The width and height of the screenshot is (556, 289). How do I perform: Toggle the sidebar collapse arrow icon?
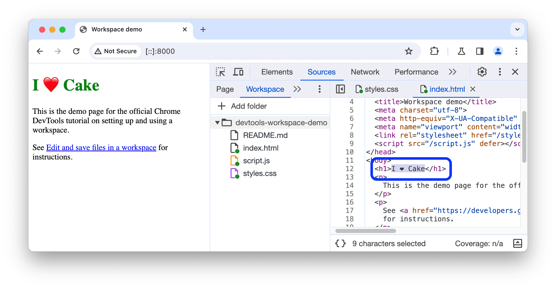pos(340,89)
